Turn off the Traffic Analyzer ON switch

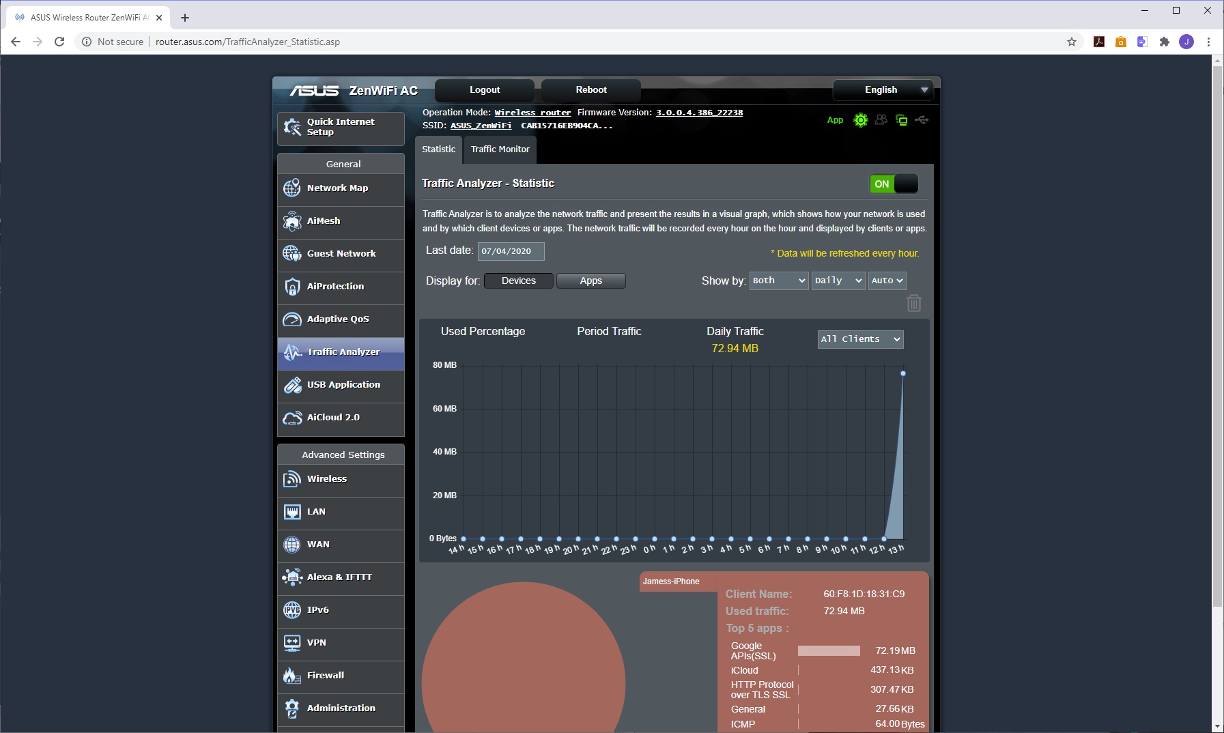pyautogui.click(x=894, y=184)
